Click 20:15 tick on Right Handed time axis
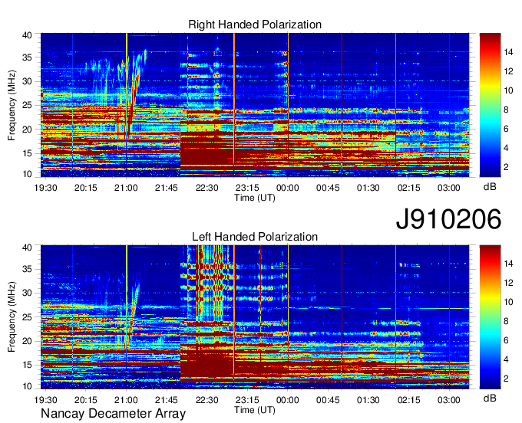 coord(85,188)
